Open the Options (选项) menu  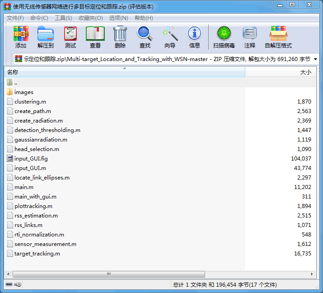coord(118,18)
